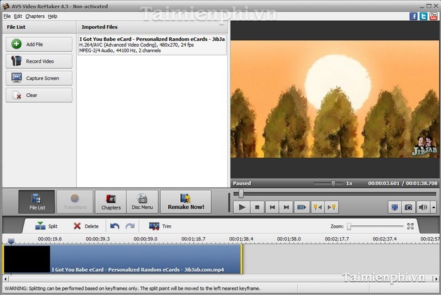Select the timeline clip JibJab.com.mp4
The height and width of the screenshot is (295, 441).
tap(123, 259)
